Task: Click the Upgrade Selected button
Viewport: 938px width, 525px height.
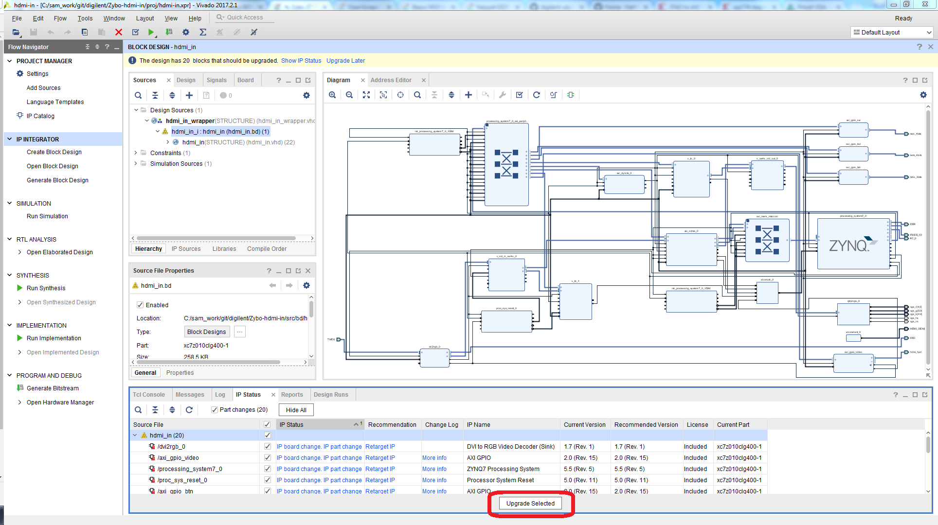Action: click(530, 503)
